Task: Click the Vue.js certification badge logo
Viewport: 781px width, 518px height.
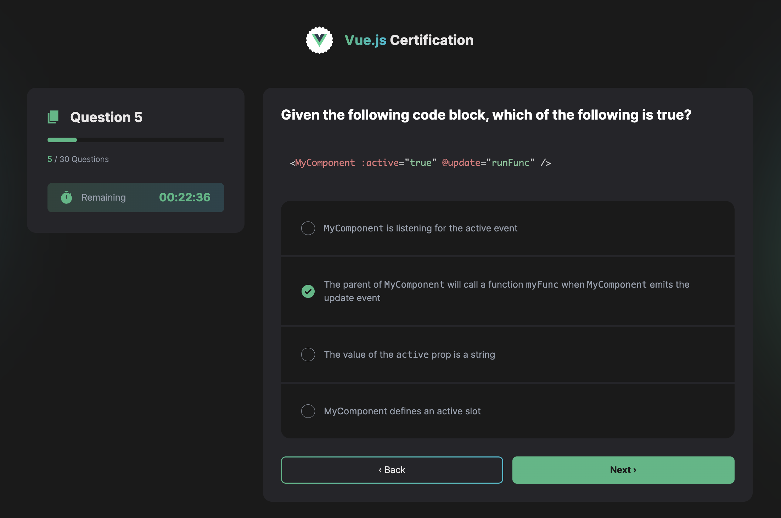Action: coord(319,40)
